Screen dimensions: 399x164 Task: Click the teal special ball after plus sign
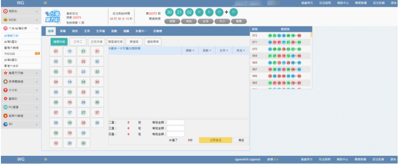tap(233, 12)
